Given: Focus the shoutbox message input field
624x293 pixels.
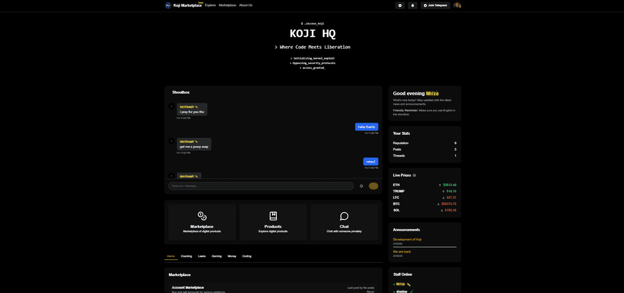Looking at the screenshot, I should tap(261, 186).
